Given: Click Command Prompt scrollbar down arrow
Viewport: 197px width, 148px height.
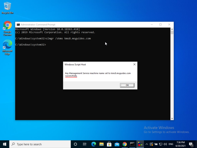Looking at the screenshot, I should pos(172,118).
